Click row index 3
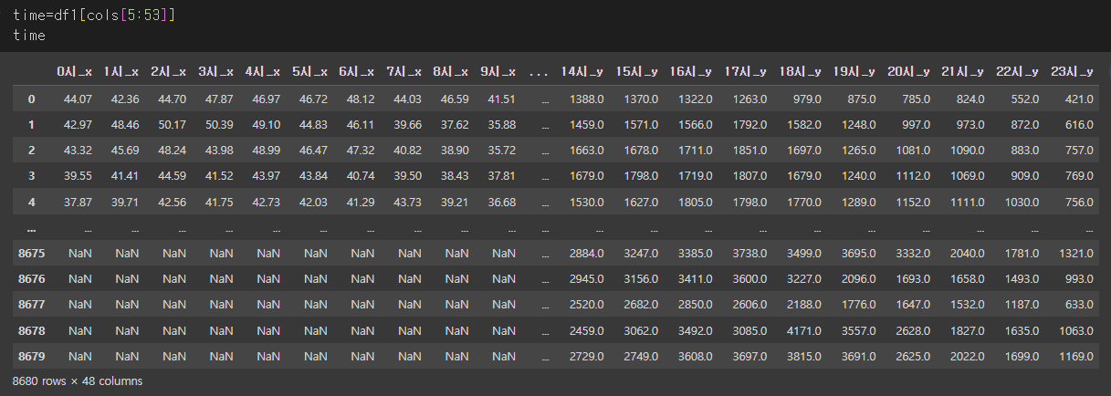The width and height of the screenshot is (1111, 396). [31, 175]
